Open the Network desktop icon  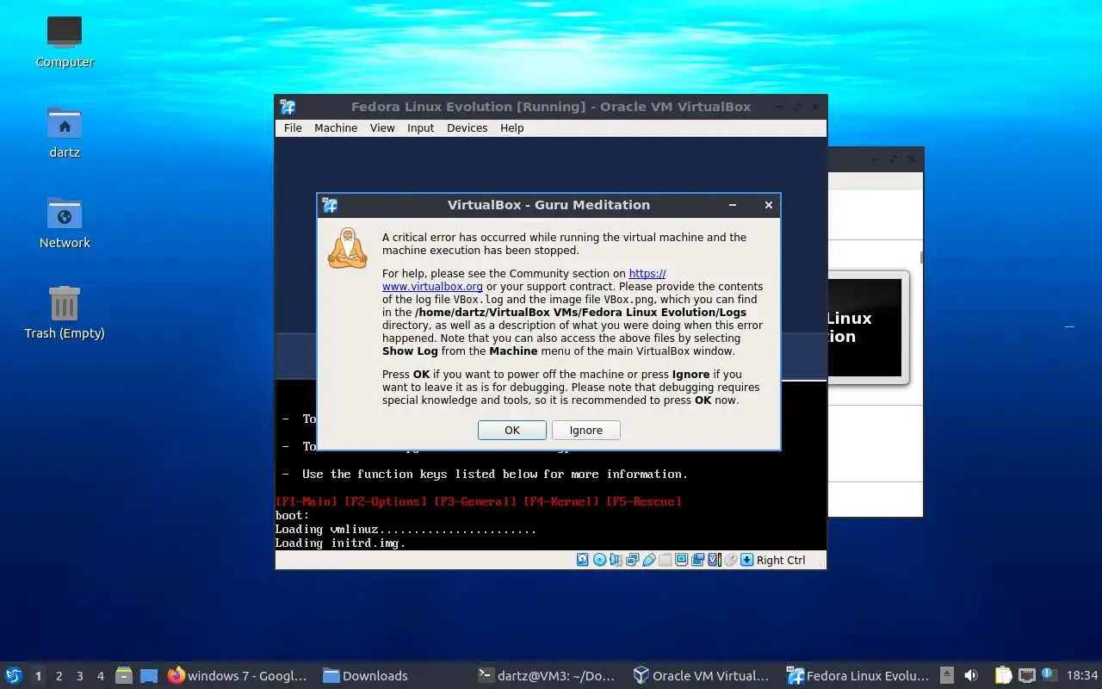click(65, 222)
